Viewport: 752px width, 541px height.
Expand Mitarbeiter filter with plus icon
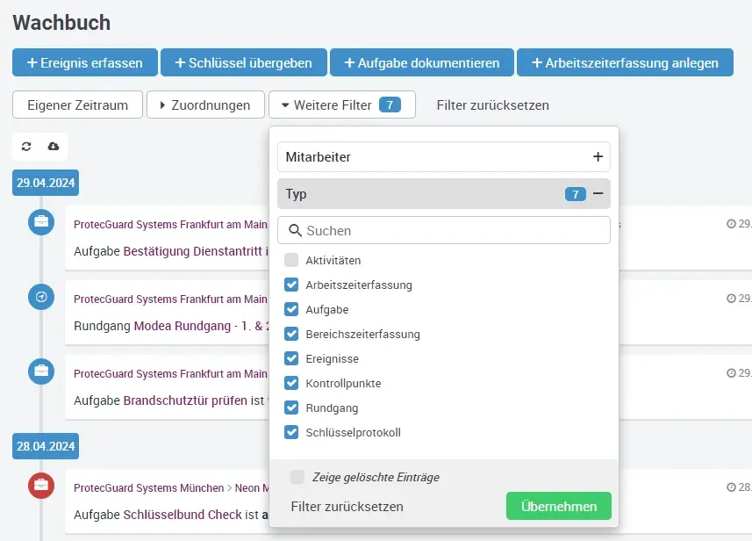click(x=598, y=157)
